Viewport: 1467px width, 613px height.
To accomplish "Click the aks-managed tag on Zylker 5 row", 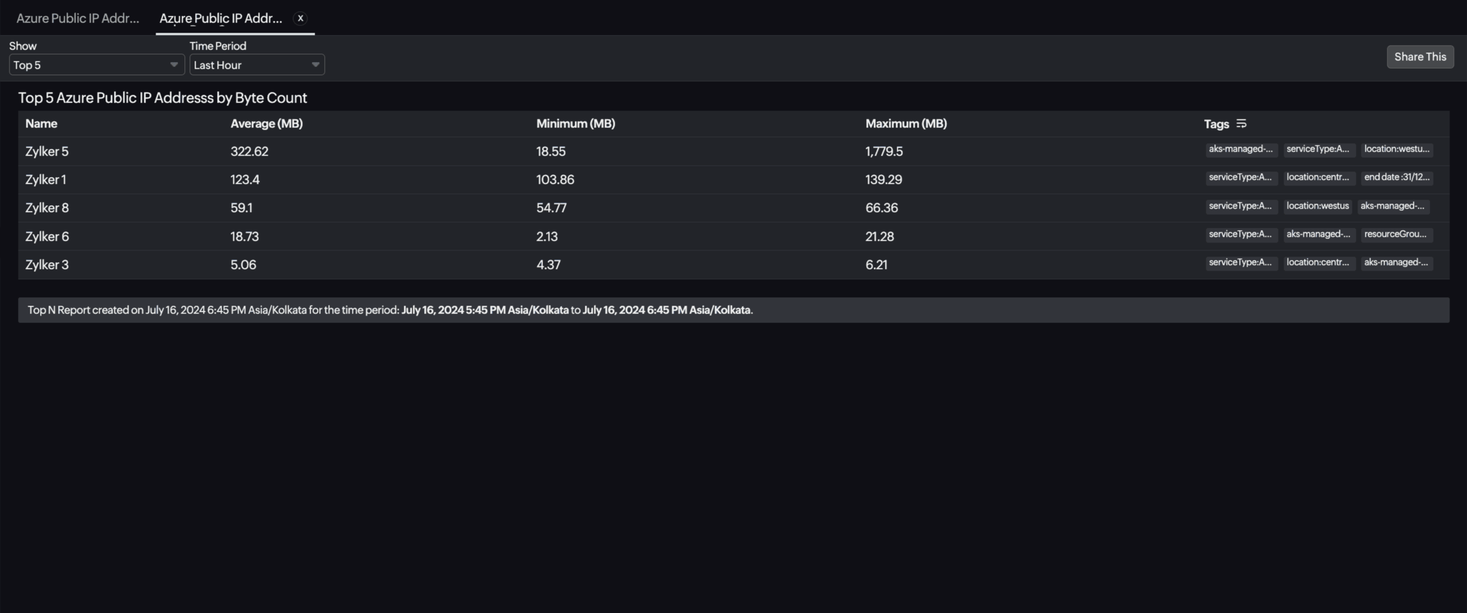I will click(1241, 149).
